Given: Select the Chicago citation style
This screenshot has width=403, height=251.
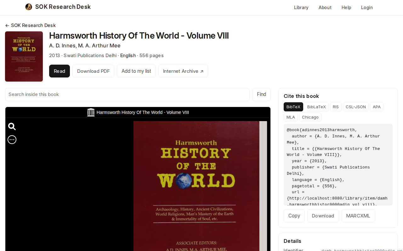Looking at the screenshot, I should 310,117.
